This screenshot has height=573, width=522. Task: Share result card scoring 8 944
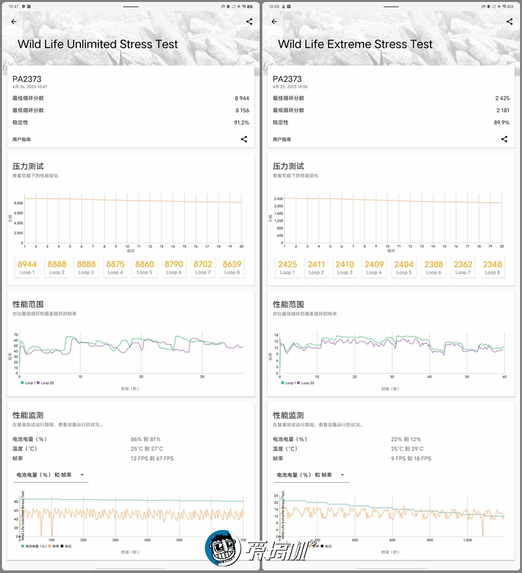click(244, 139)
